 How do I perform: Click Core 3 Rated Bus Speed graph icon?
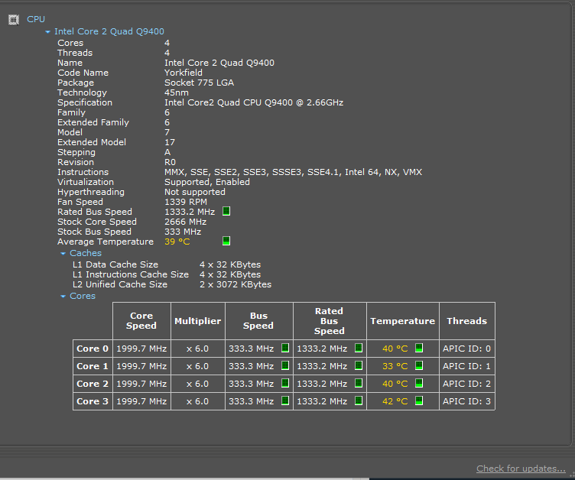(359, 401)
